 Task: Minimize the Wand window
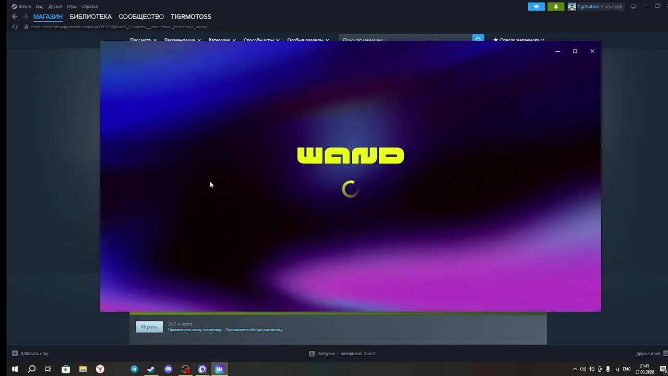pos(558,51)
